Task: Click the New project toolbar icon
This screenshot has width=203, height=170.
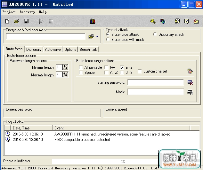Action: point(7,21)
